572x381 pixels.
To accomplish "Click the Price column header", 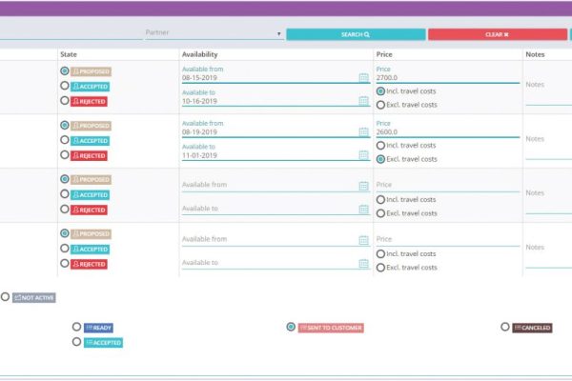I will click(384, 54).
